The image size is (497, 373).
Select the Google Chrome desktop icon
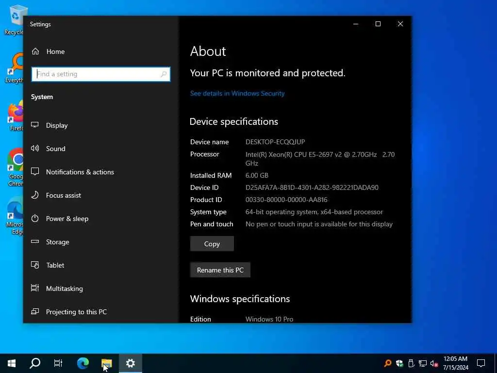point(15,167)
